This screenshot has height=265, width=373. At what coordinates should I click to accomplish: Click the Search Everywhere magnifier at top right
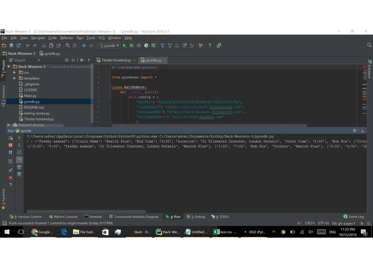369,45
